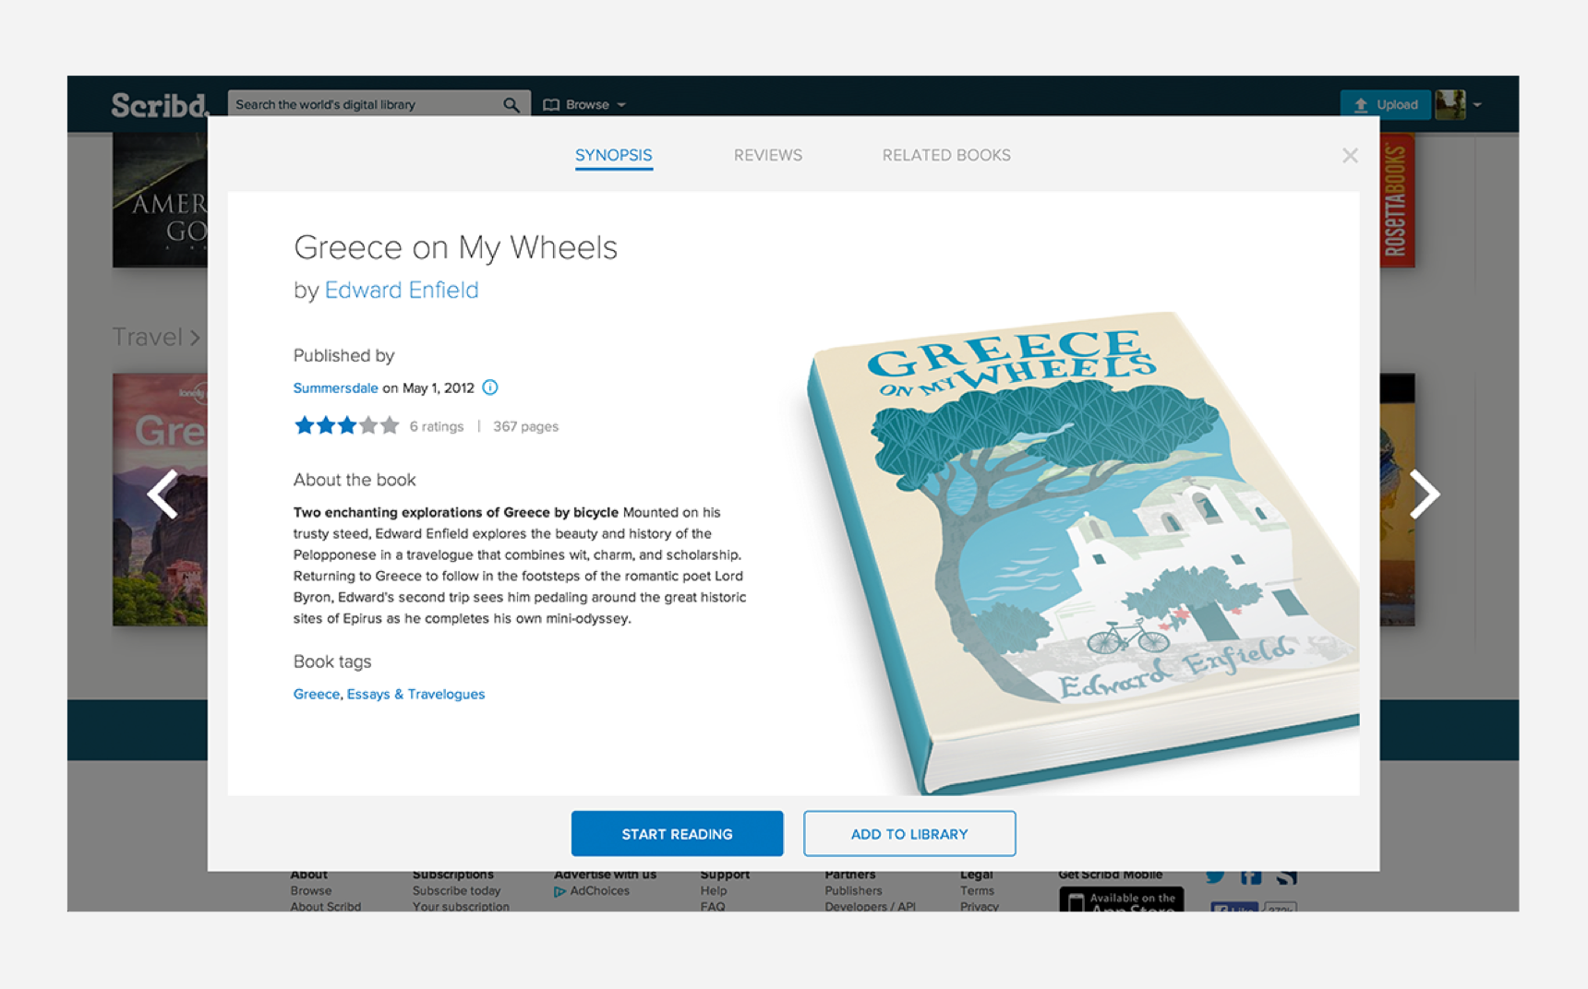Rate the book three stars
1588x989 pixels.
tap(346, 425)
